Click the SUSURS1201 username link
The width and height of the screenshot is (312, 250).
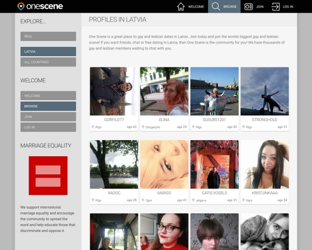pos(214,120)
